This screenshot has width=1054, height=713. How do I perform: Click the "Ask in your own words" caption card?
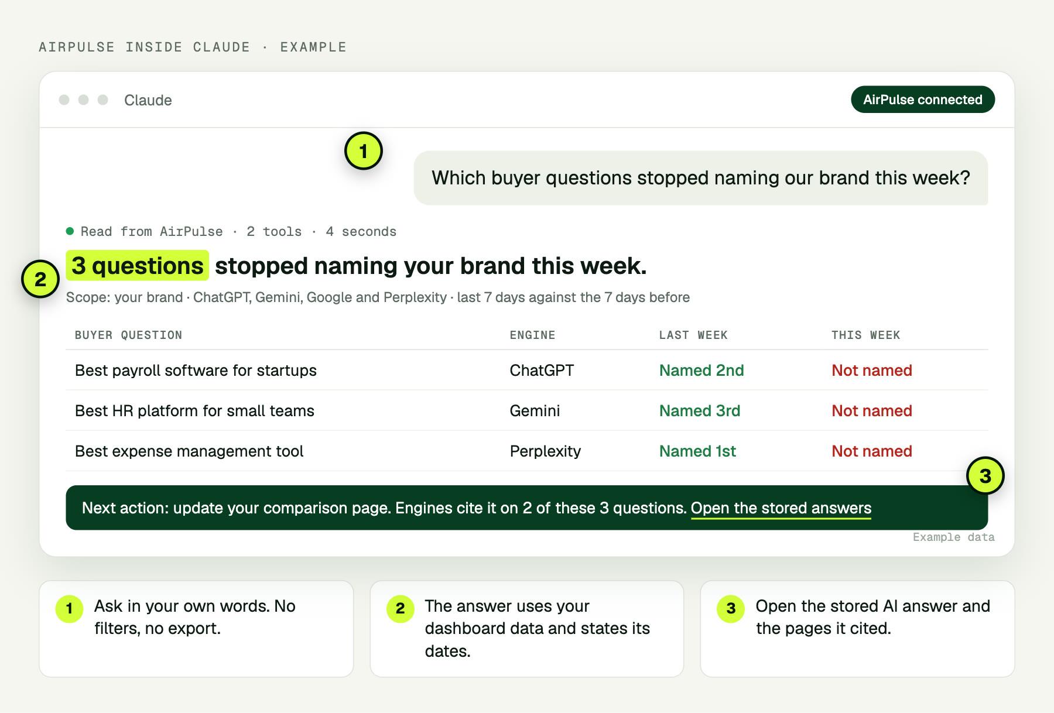196,629
